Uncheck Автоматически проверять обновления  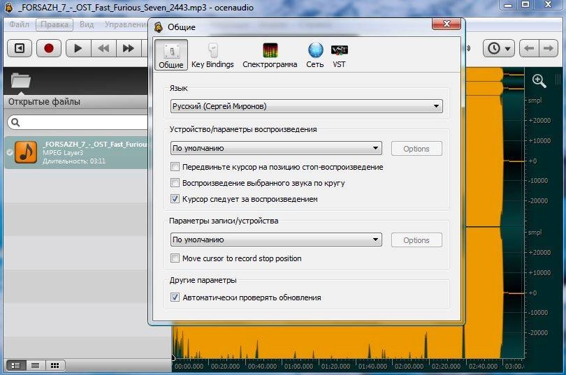175,297
